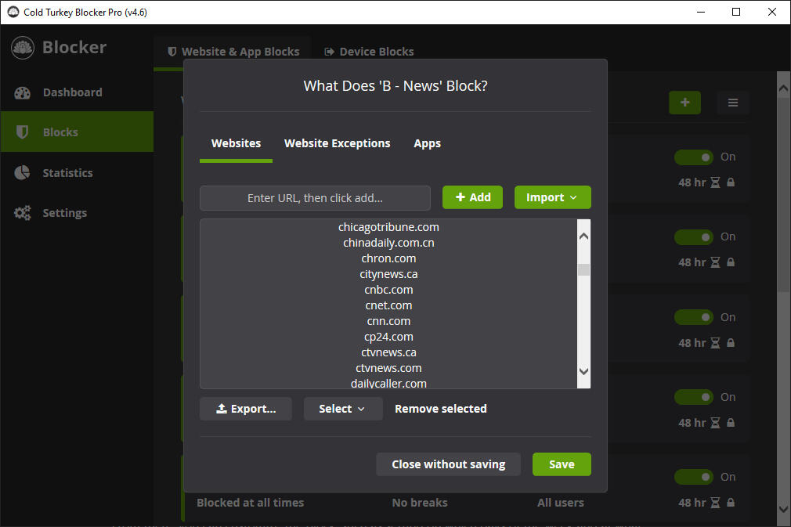Select cnn.com in the website list

388,321
